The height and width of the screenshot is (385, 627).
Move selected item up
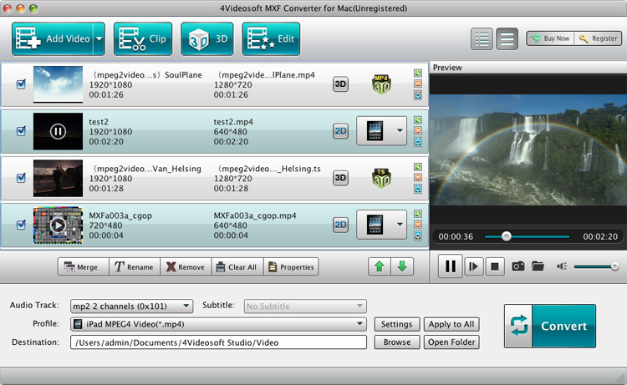coord(379,266)
